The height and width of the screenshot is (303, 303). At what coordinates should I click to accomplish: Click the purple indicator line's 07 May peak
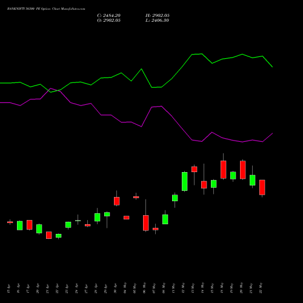(152, 107)
